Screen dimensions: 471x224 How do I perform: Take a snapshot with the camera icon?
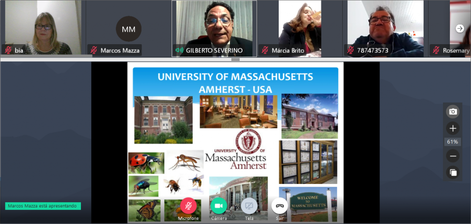click(x=453, y=112)
